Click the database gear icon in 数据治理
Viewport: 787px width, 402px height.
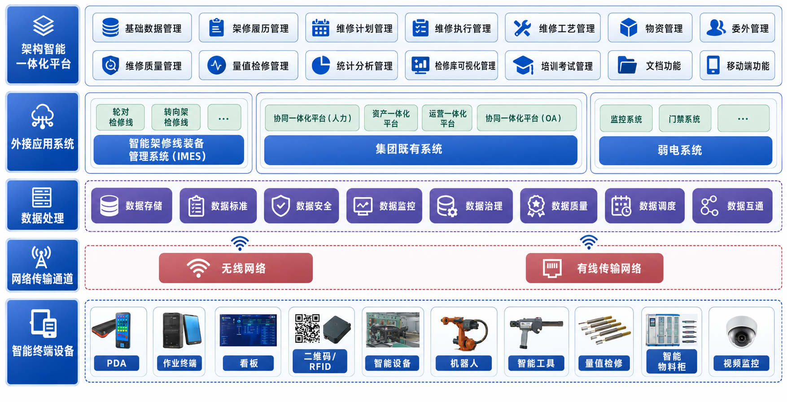(x=447, y=206)
